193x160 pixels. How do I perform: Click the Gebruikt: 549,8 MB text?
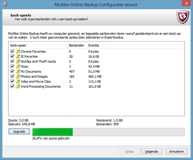pyautogui.click(x=21, y=124)
